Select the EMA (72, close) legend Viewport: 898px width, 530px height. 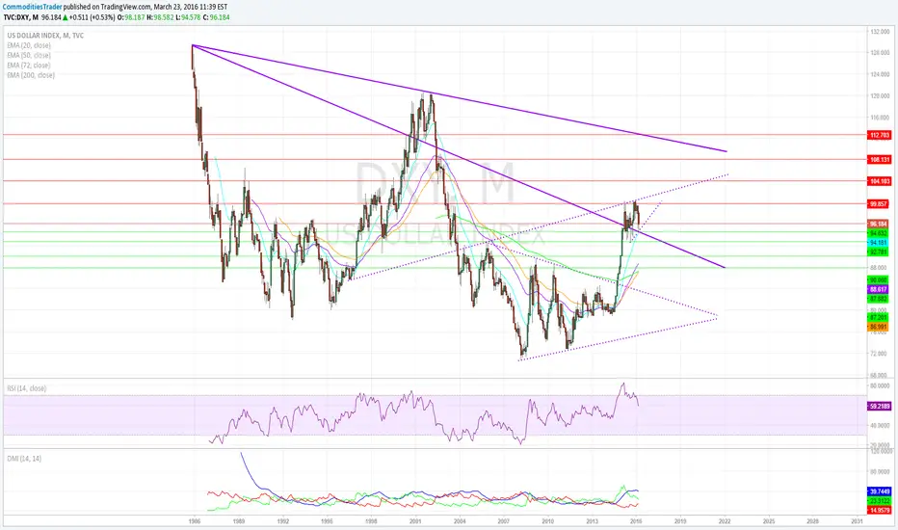click(x=29, y=66)
